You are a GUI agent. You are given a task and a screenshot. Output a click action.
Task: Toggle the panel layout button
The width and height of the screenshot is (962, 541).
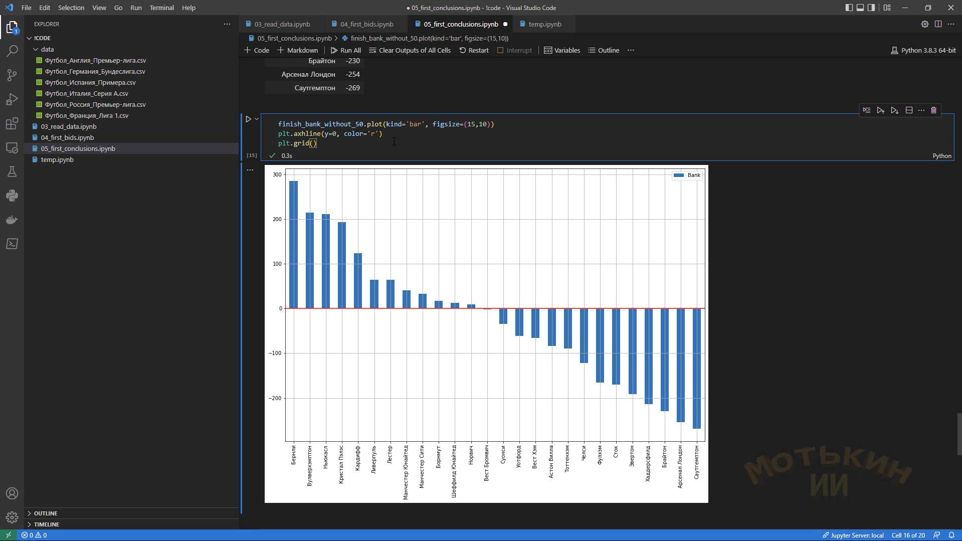[x=860, y=8]
